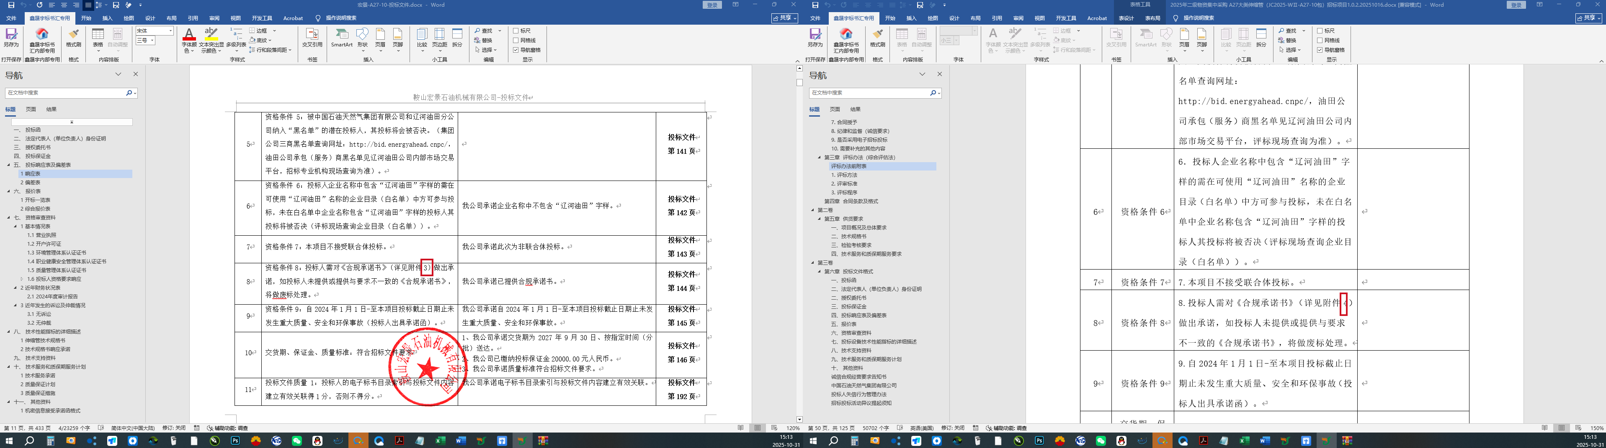Open 表布局 tab in right window
1606x448 pixels.
(x=1152, y=18)
